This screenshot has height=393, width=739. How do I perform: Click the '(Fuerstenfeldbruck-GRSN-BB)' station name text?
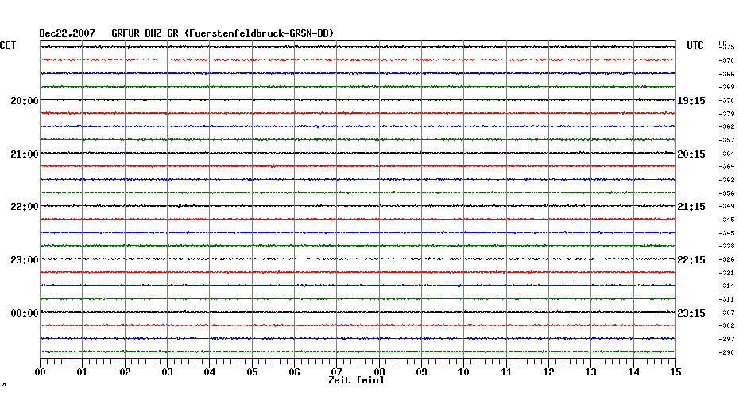tap(259, 33)
